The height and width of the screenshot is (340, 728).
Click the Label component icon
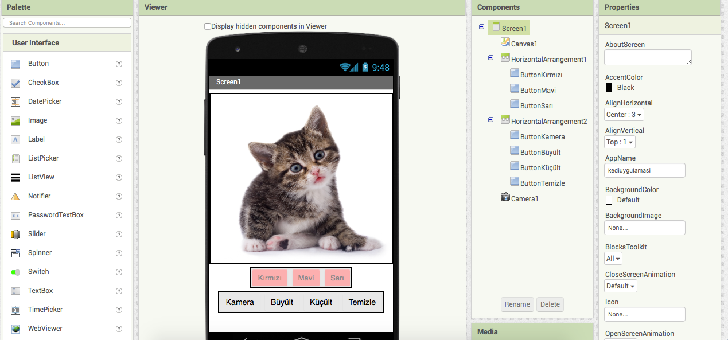[x=15, y=140]
